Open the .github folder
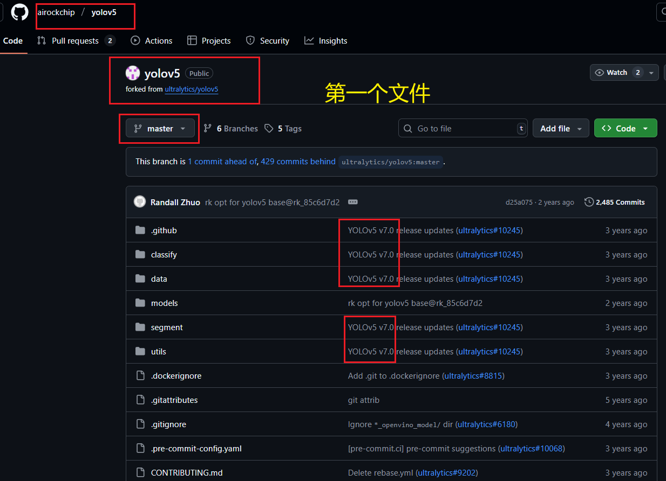The height and width of the screenshot is (481, 666). pos(164,231)
